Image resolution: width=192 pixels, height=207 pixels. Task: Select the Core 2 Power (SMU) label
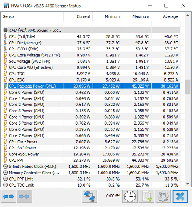[x=26, y=105]
